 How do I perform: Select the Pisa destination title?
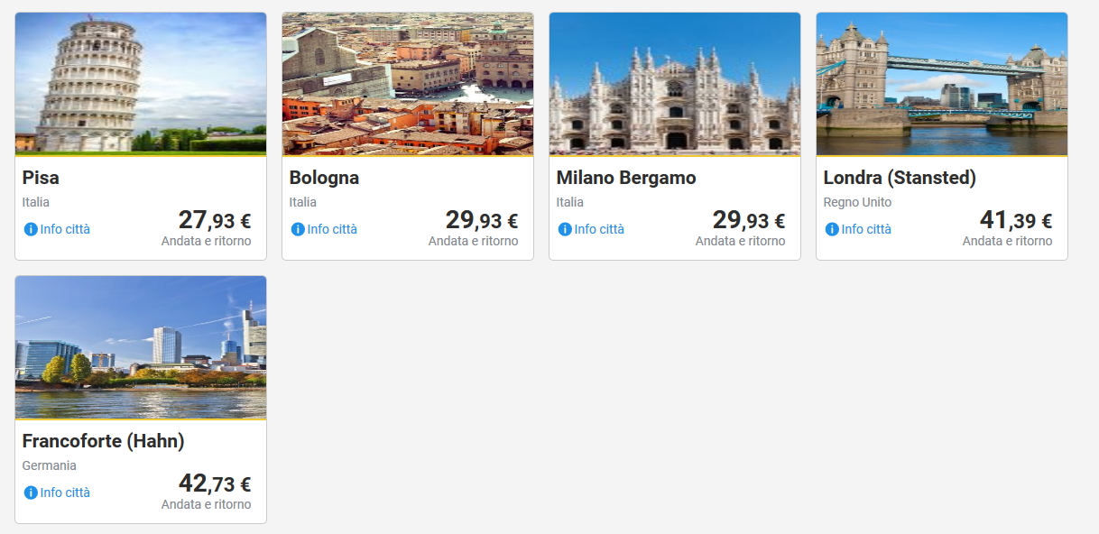coord(41,178)
